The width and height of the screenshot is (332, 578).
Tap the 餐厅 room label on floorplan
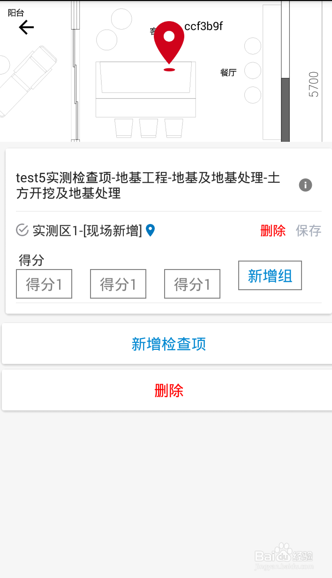click(x=228, y=72)
